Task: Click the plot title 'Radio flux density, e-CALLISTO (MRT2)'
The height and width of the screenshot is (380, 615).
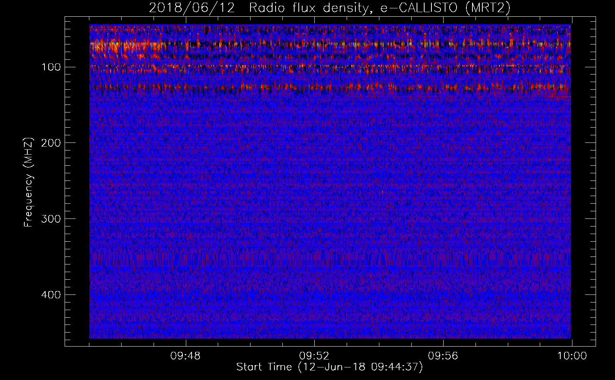Action: click(x=380, y=8)
